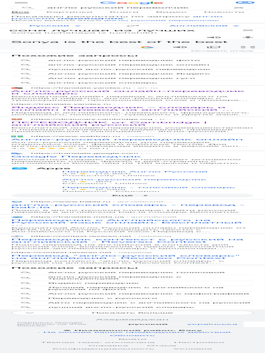Switch to the Картинки tab
Viewport: 265px width, 353px height.
69,12
